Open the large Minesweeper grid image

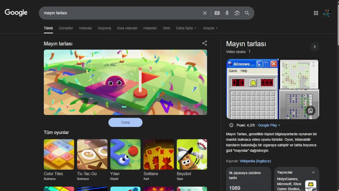[x=299, y=74]
